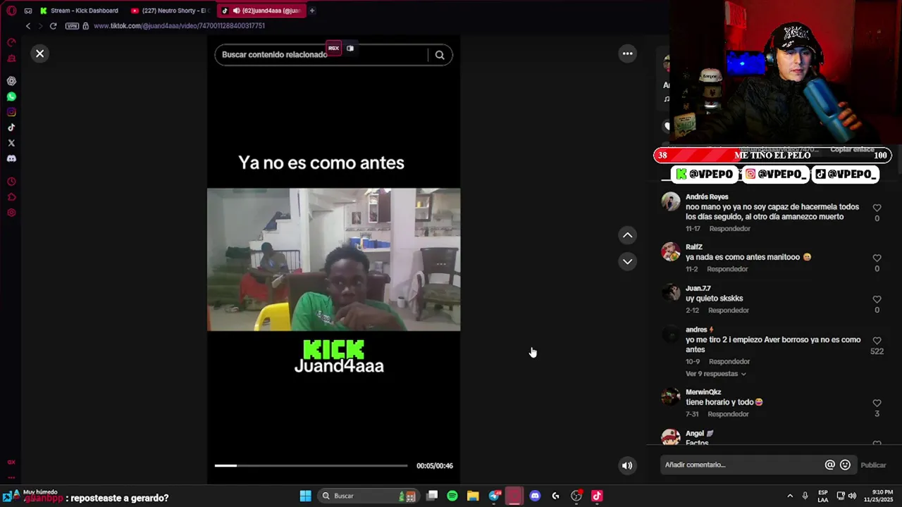Like Andrés Reyes's comment
Viewport: 902px width, 507px height.
877,208
